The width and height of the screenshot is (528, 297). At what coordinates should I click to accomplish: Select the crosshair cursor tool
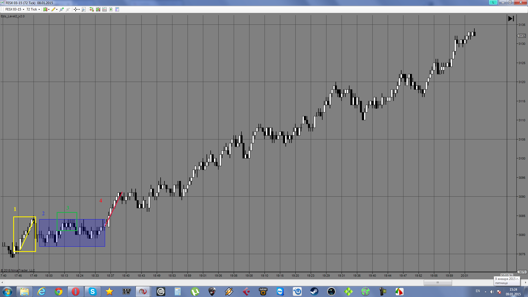click(75, 9)
